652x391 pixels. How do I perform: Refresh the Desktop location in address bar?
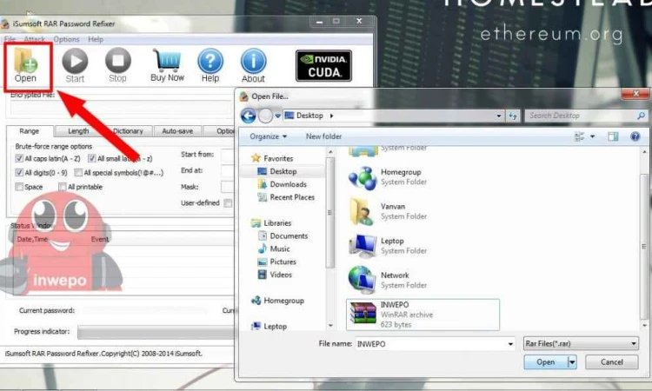tap(513, 116)
